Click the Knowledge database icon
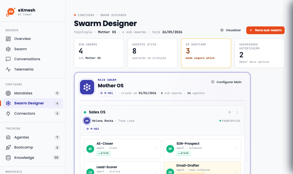 tap(8, 158)
